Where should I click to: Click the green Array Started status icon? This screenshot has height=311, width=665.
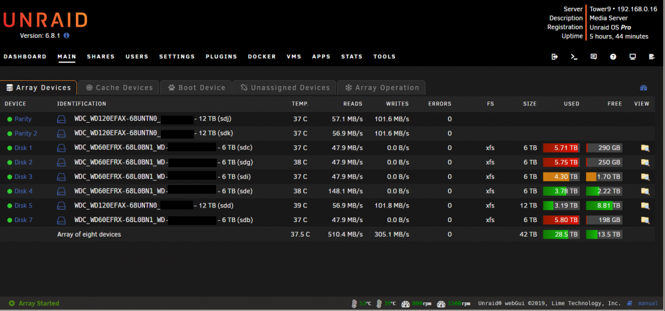coord(11,304)
